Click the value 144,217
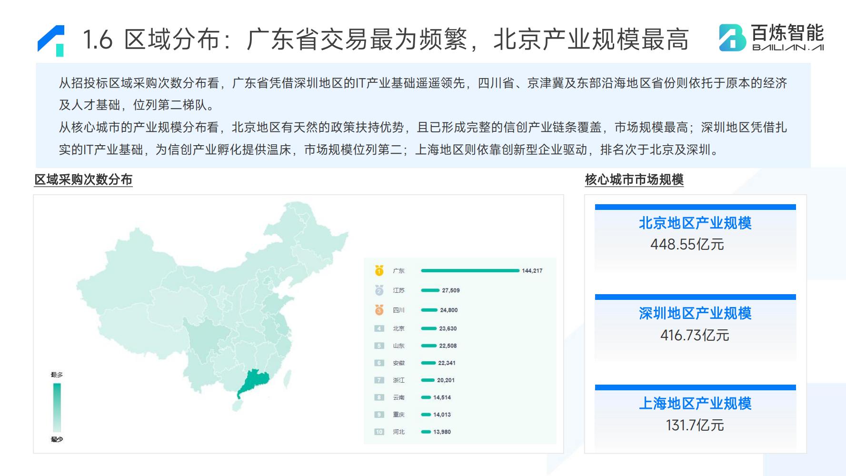This screenshot has height=476, width=846. click(x=532, y=270)
